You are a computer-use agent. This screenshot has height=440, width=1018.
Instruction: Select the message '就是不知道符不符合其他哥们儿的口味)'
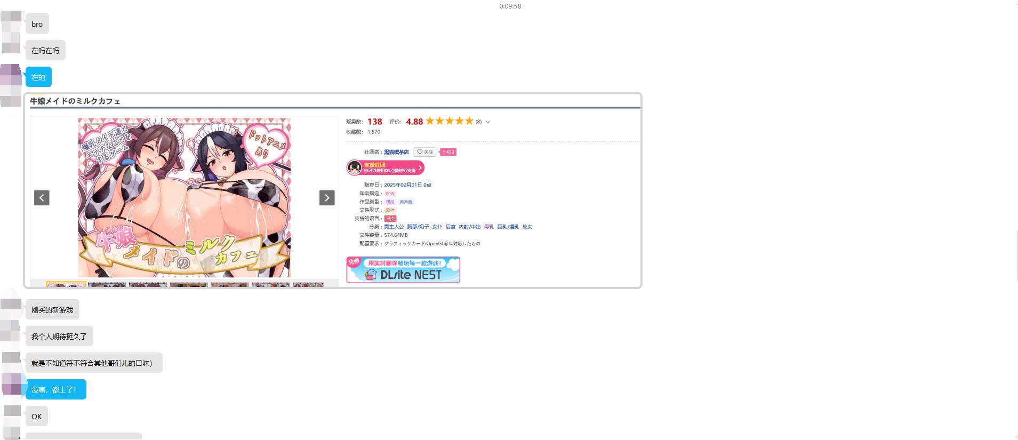pyautogui.click(x=94, y=363)
